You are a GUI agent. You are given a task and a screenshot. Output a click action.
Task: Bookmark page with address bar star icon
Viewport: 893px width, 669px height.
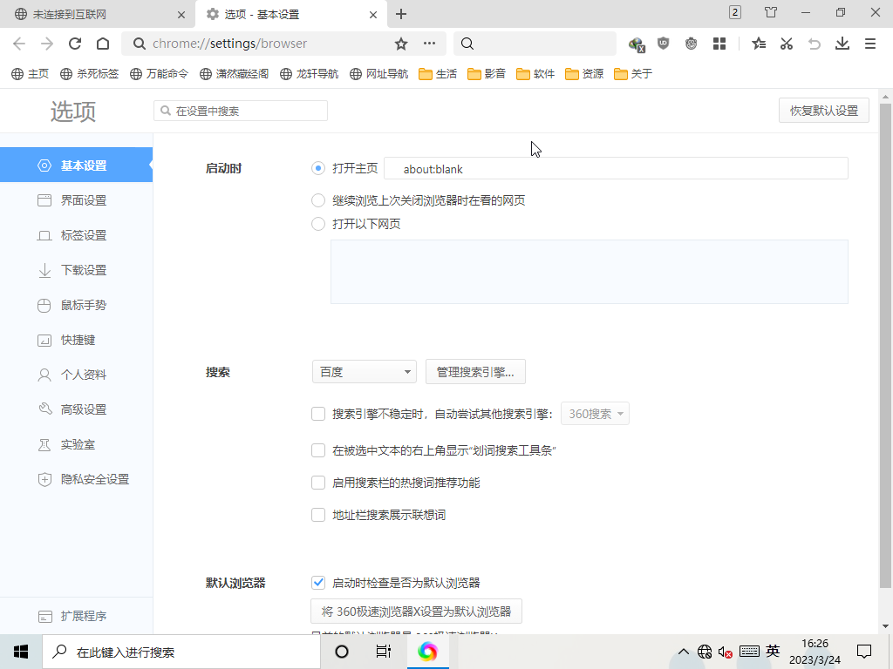(x=401, y=44)
